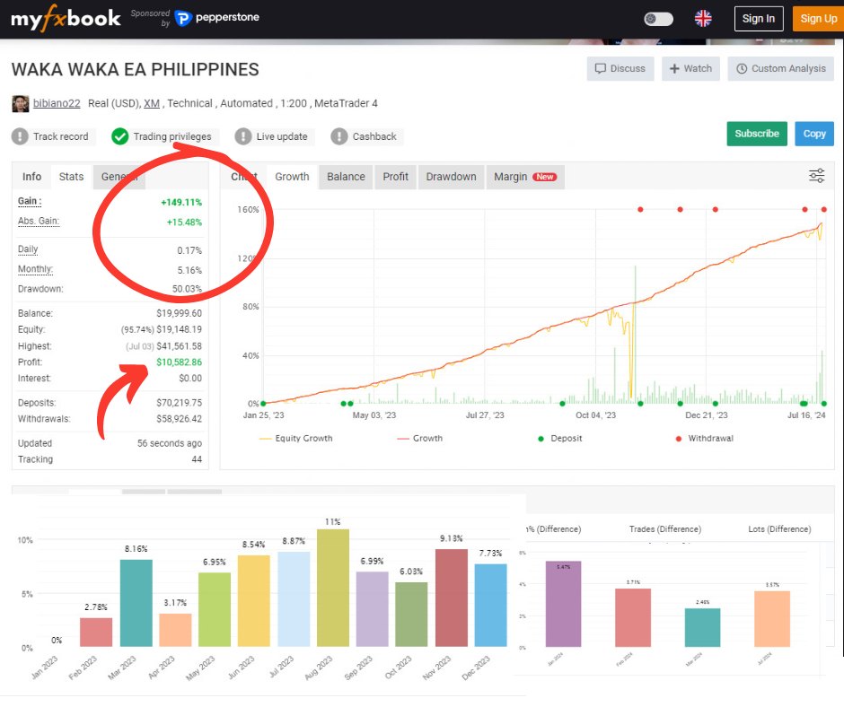Click the Watch button
844x707 pixels.
pos(690,69)
